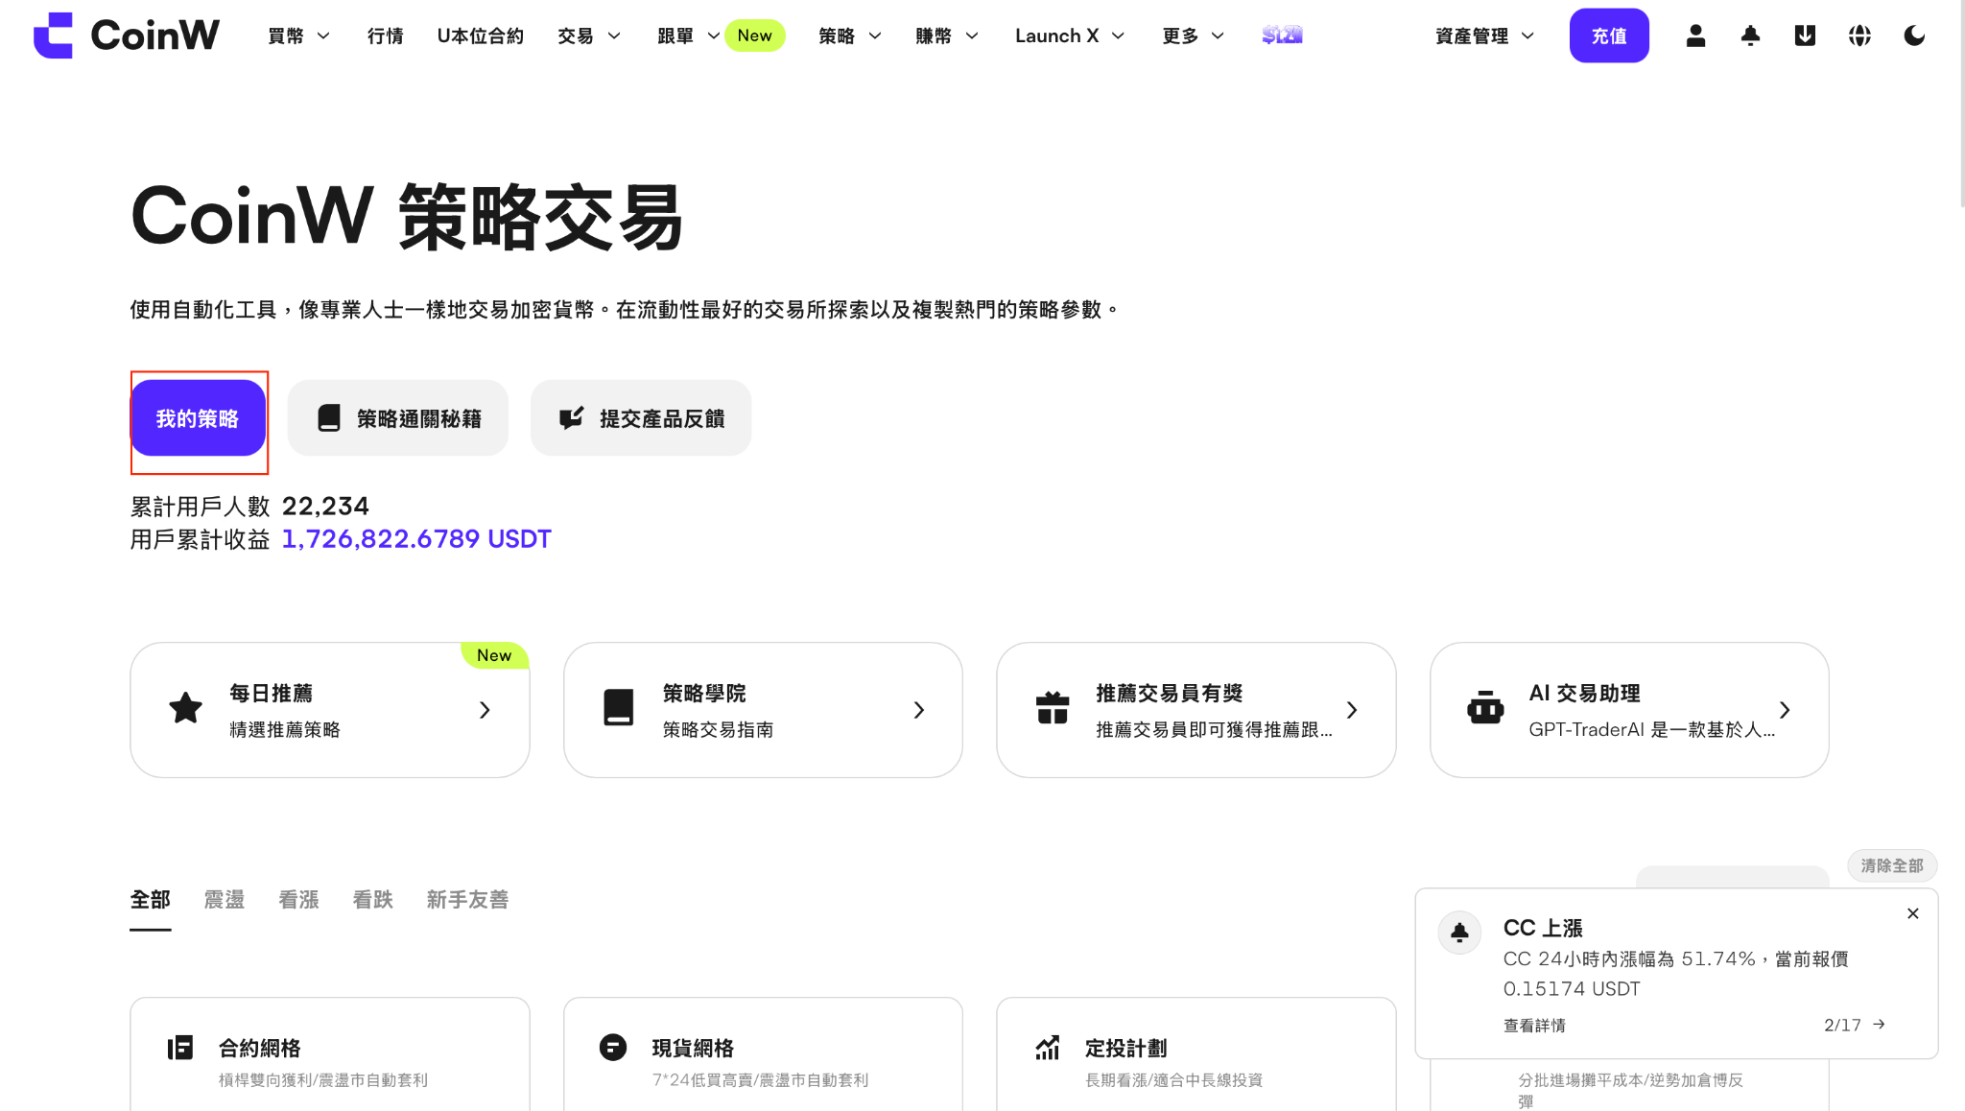The height and width of the screenshot is (1111, 1965).
Task: Click the 充值 deposit button
Action: (x=1609, y=35)
